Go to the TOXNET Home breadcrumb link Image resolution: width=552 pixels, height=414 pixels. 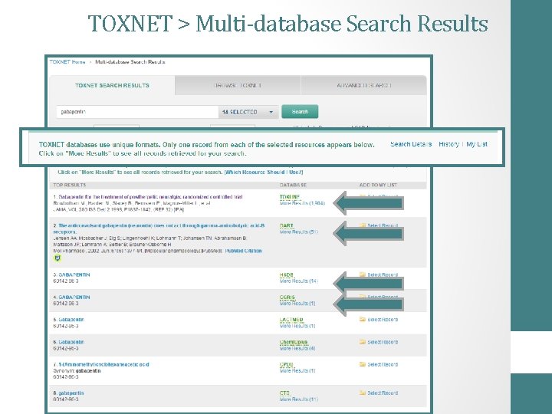(x=67, y=62)
